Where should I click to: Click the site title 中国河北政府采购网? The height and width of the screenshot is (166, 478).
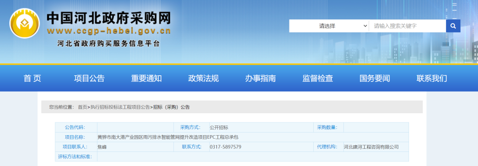pos(108,18)
